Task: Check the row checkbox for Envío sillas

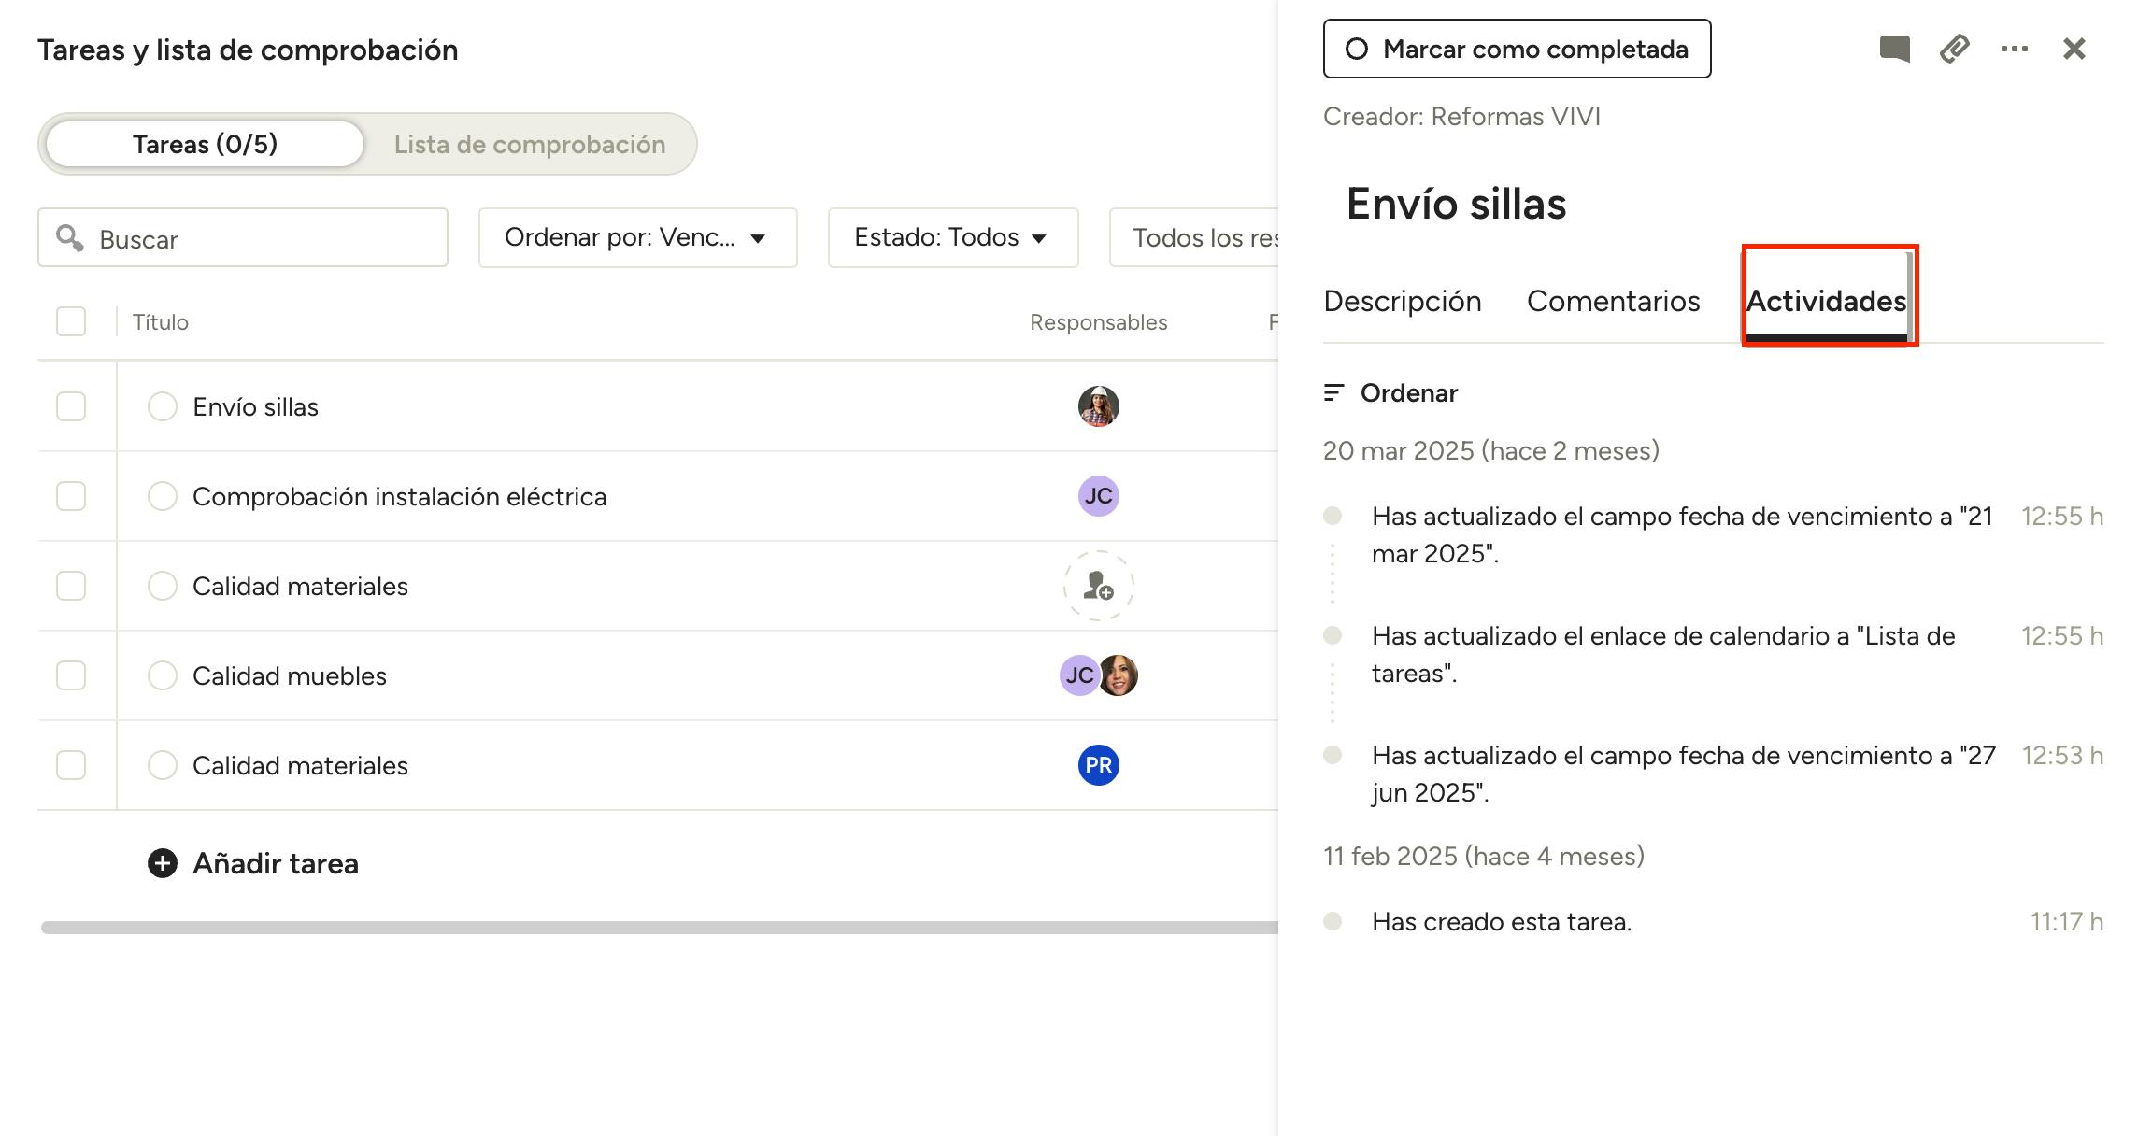Action: (x=71, y=406)
